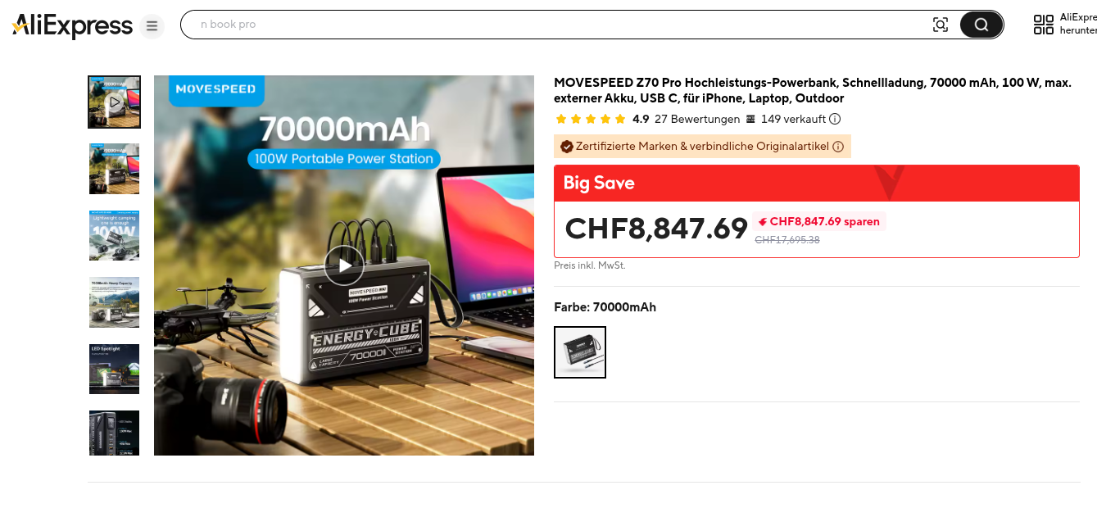Select the 70000mAh color variant swatch
1097x517 pixels.
[580, 352]
